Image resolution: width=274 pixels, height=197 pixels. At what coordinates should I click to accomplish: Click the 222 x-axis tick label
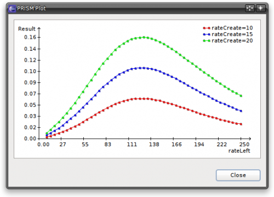[221, 145]
